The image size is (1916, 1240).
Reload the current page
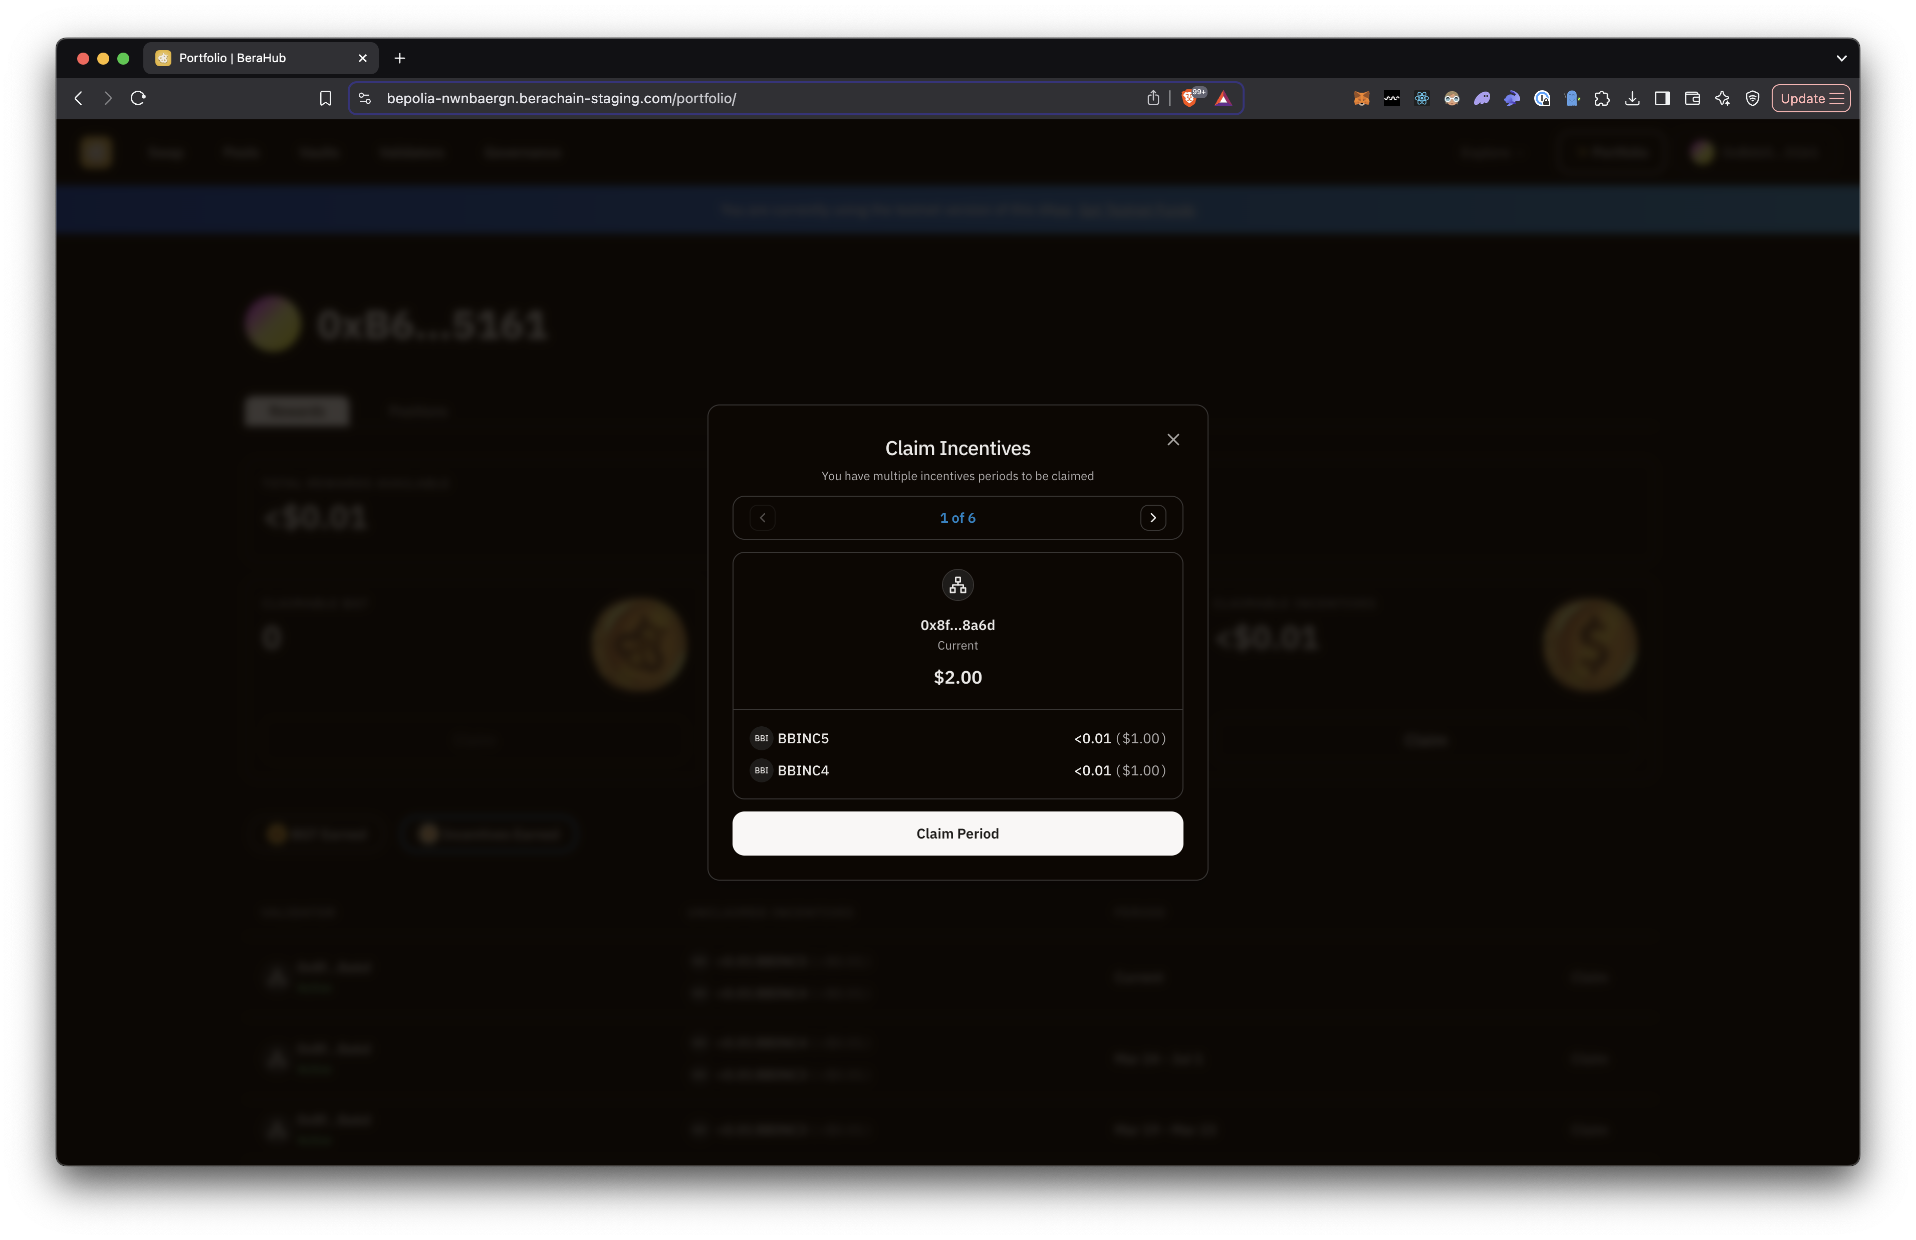pos(138,98)
